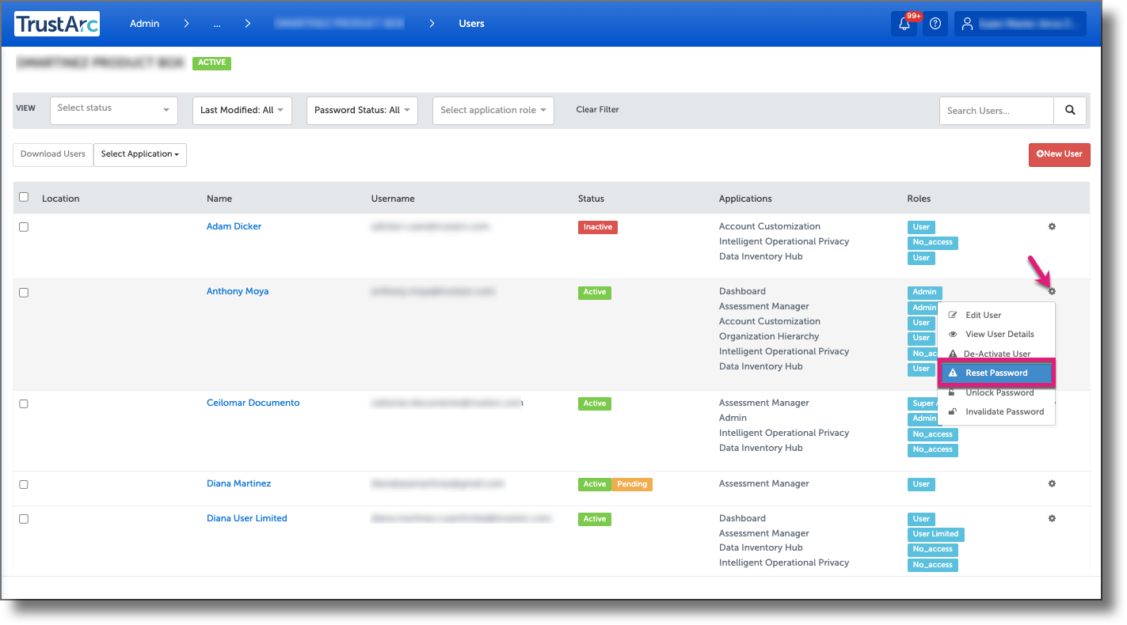This screenshot has width=1127, height=625.
Task: Click Organization Hierarchy application text
Action: (769, 336)
